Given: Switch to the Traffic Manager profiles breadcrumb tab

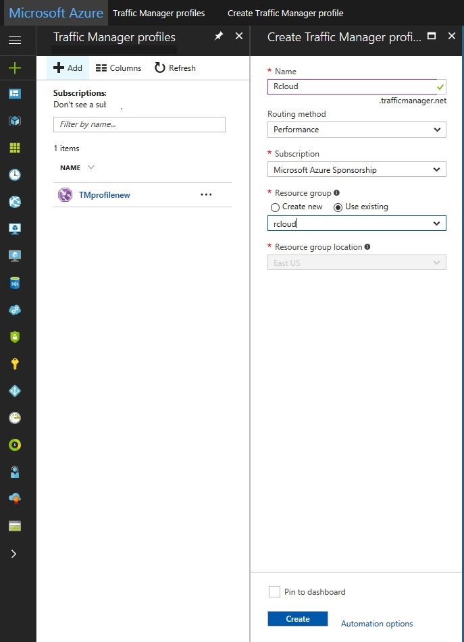Looking at the screenshot, I should (158, 13).
